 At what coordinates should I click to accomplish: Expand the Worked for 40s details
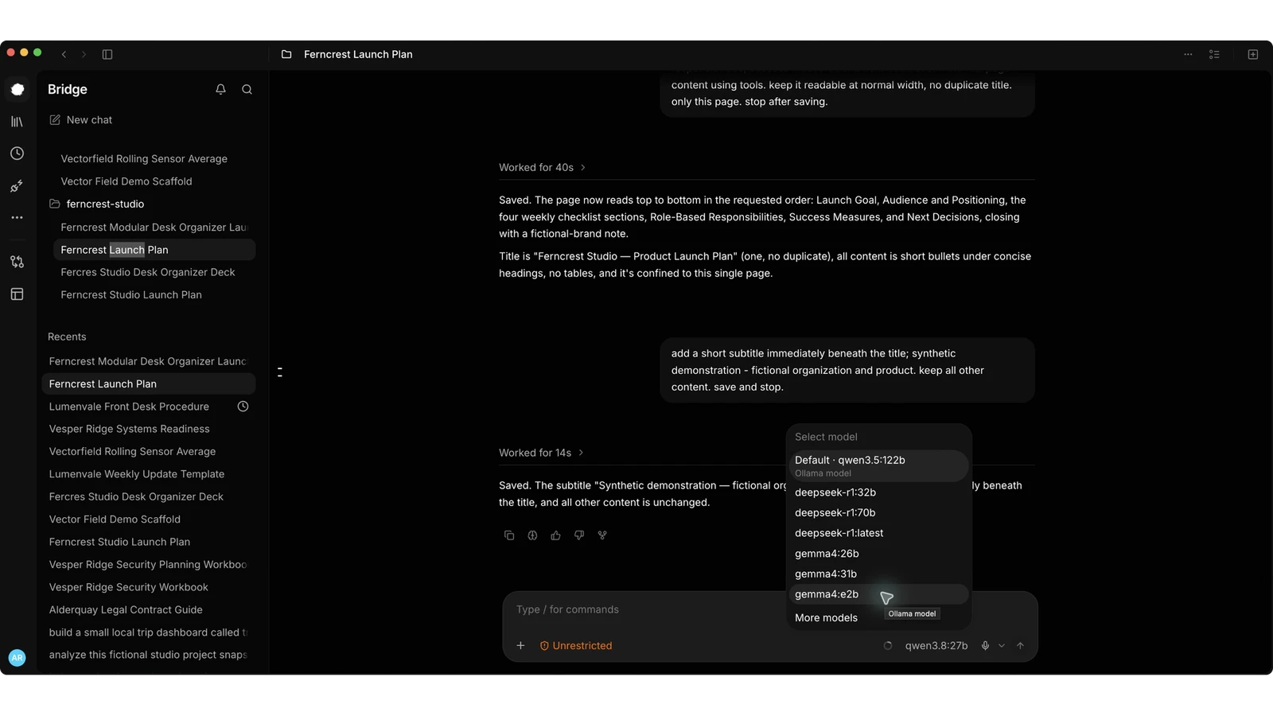pos(542,167)
